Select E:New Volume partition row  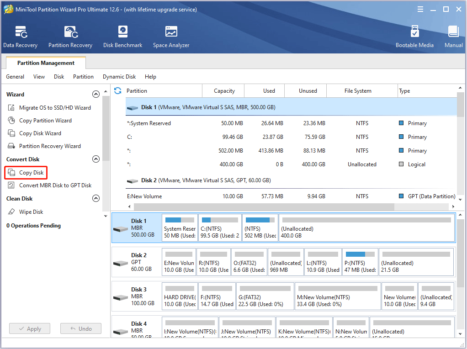(x=291, y=196)
